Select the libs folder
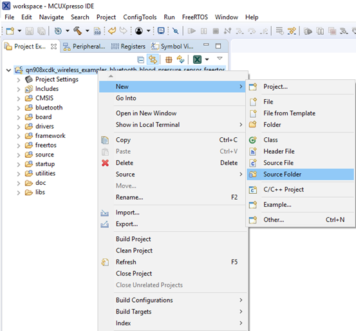This screenshot has height=331, width=356. click(x=40, y=192)
